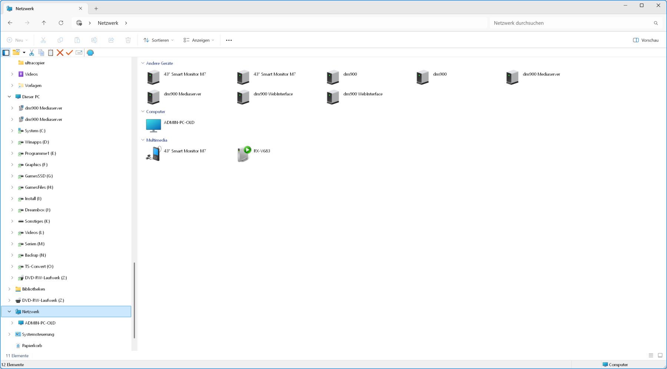Click the search magnifier in the search box

(x=656, y=23)
